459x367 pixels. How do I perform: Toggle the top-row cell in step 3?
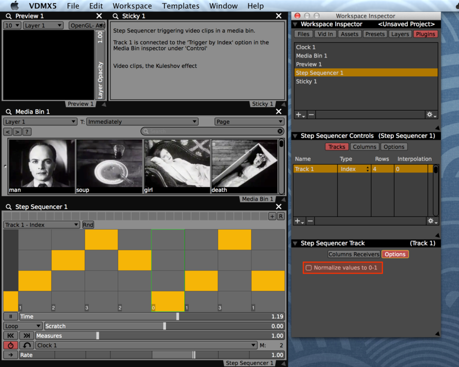pyautogui.click(x=101, y=240)
